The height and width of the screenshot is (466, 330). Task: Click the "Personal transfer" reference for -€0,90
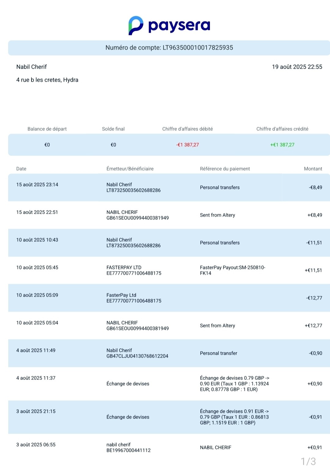click(218, 353)
